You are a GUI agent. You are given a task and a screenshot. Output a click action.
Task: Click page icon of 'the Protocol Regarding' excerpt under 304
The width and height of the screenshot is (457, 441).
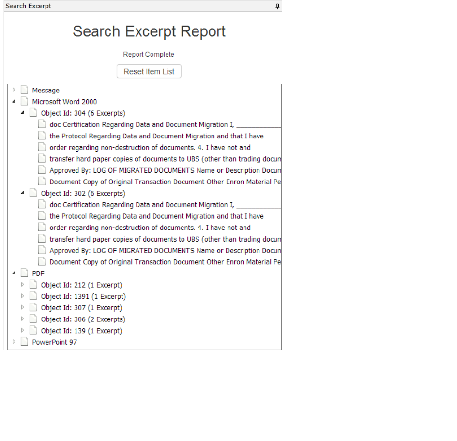click(42, 136)
